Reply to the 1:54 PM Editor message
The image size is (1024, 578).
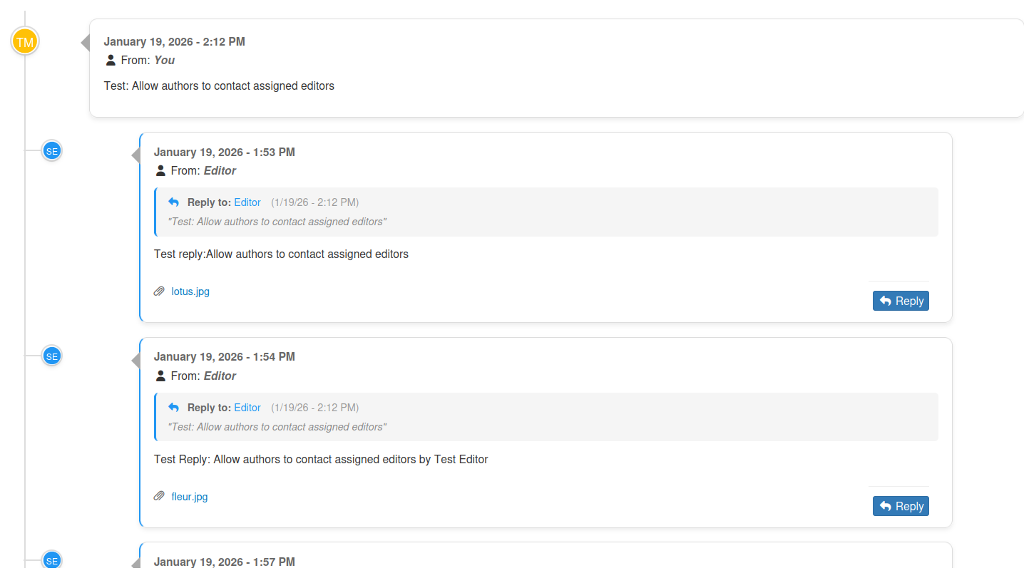pos(901,506)
